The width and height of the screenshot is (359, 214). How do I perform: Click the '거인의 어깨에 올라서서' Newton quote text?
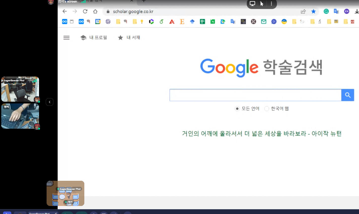(262, 133)
